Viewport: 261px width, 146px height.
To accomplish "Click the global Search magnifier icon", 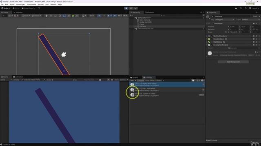I will (246, 8).
